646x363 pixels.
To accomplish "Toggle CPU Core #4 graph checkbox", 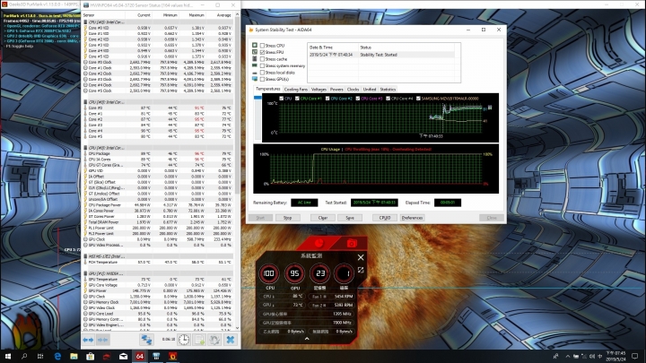I will (x=388, y=99).
